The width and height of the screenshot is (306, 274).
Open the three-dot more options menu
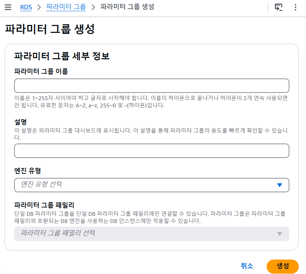point(296,7)
